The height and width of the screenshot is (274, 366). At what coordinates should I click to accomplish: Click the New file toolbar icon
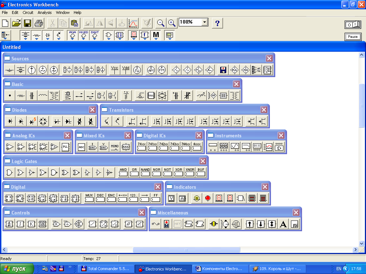point(5,23)
